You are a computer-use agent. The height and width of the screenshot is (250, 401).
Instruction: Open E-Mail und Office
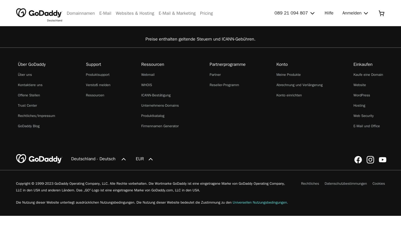pos(366,126)
